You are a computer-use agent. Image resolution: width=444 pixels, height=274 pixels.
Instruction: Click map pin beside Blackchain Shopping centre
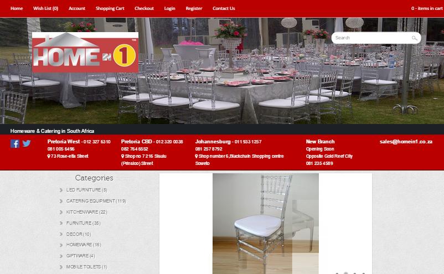point(197,156)
